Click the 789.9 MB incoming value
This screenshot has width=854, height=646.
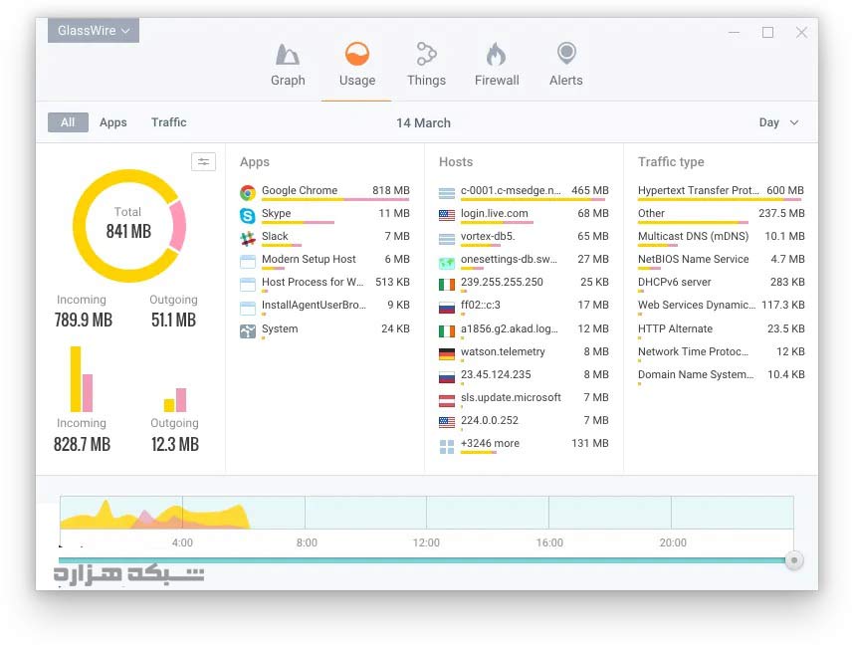click(x=84, y=320)
